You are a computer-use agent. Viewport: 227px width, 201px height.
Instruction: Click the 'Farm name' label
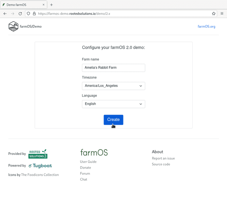[x=90, y=59]
